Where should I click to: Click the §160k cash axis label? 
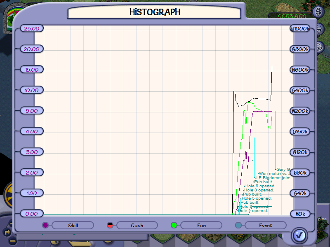click(x=300, y=131)
